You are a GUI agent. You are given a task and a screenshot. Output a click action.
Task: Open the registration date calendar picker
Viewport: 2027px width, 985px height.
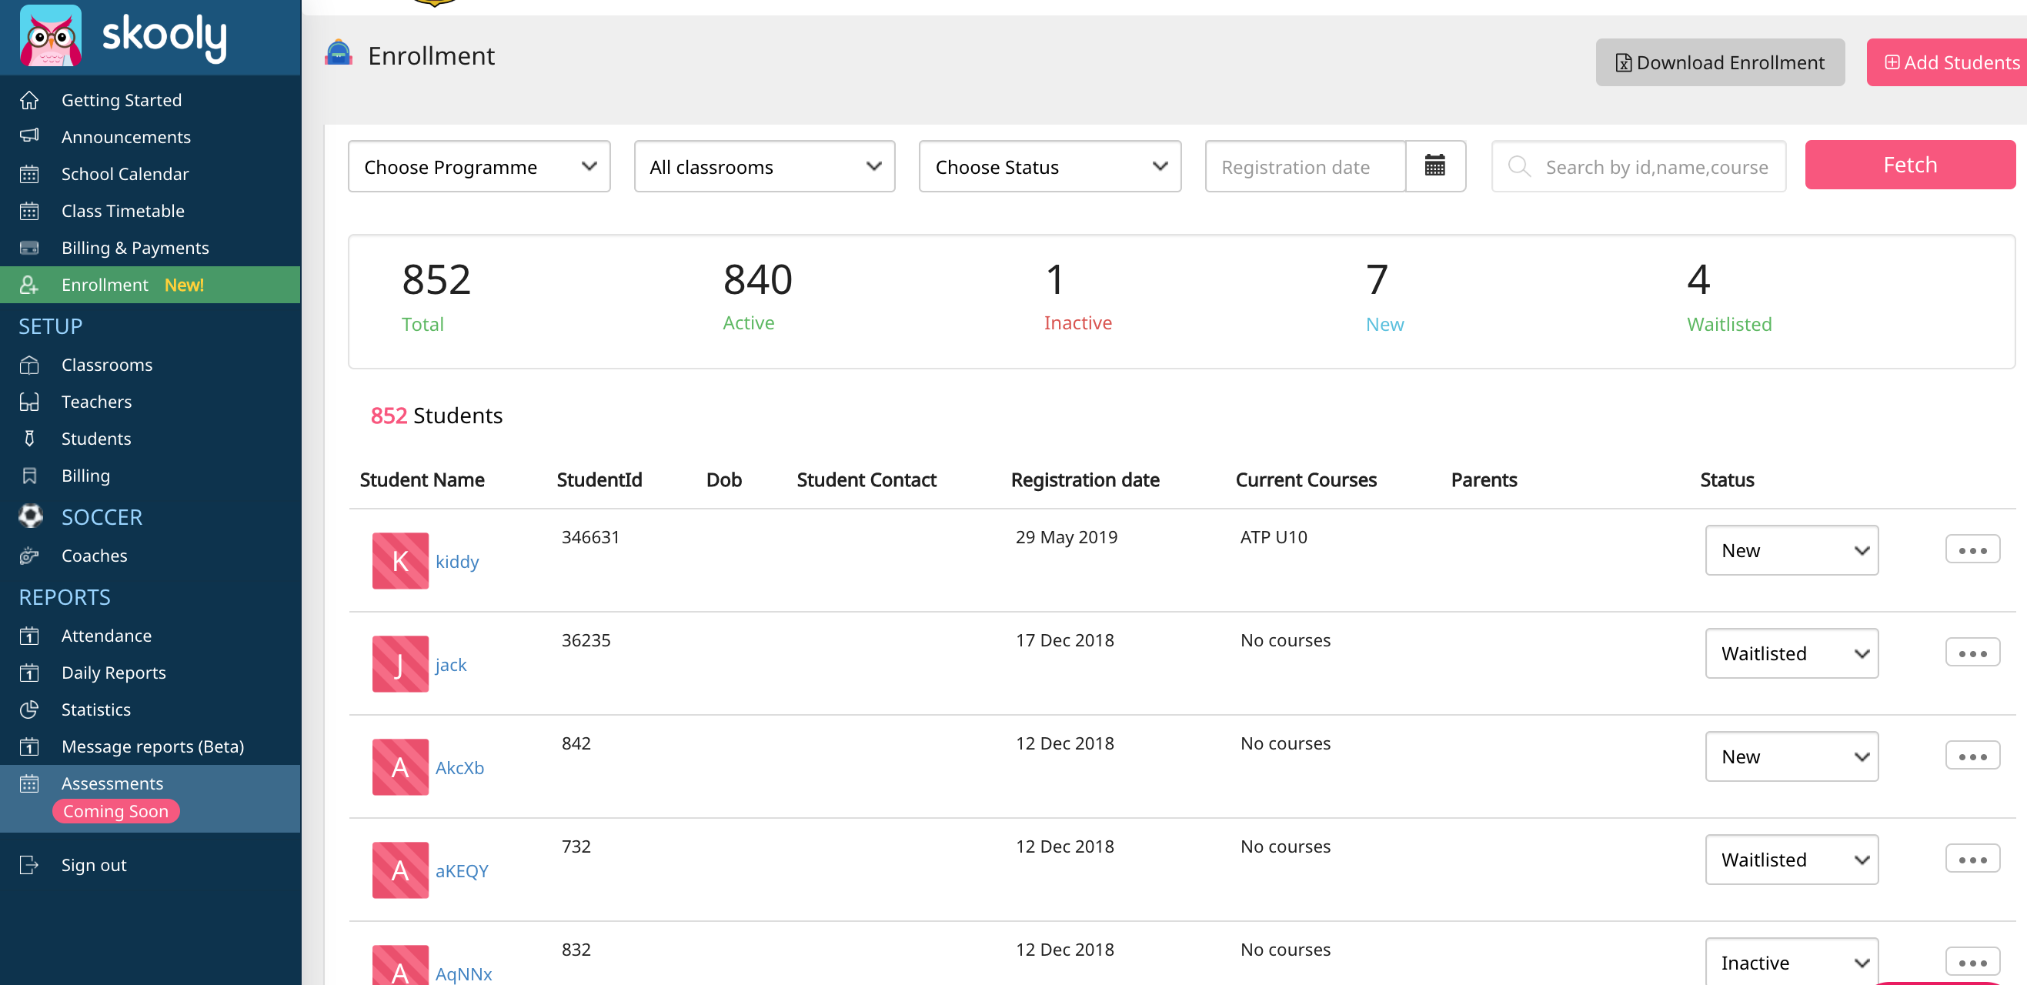coord(1435,166)
